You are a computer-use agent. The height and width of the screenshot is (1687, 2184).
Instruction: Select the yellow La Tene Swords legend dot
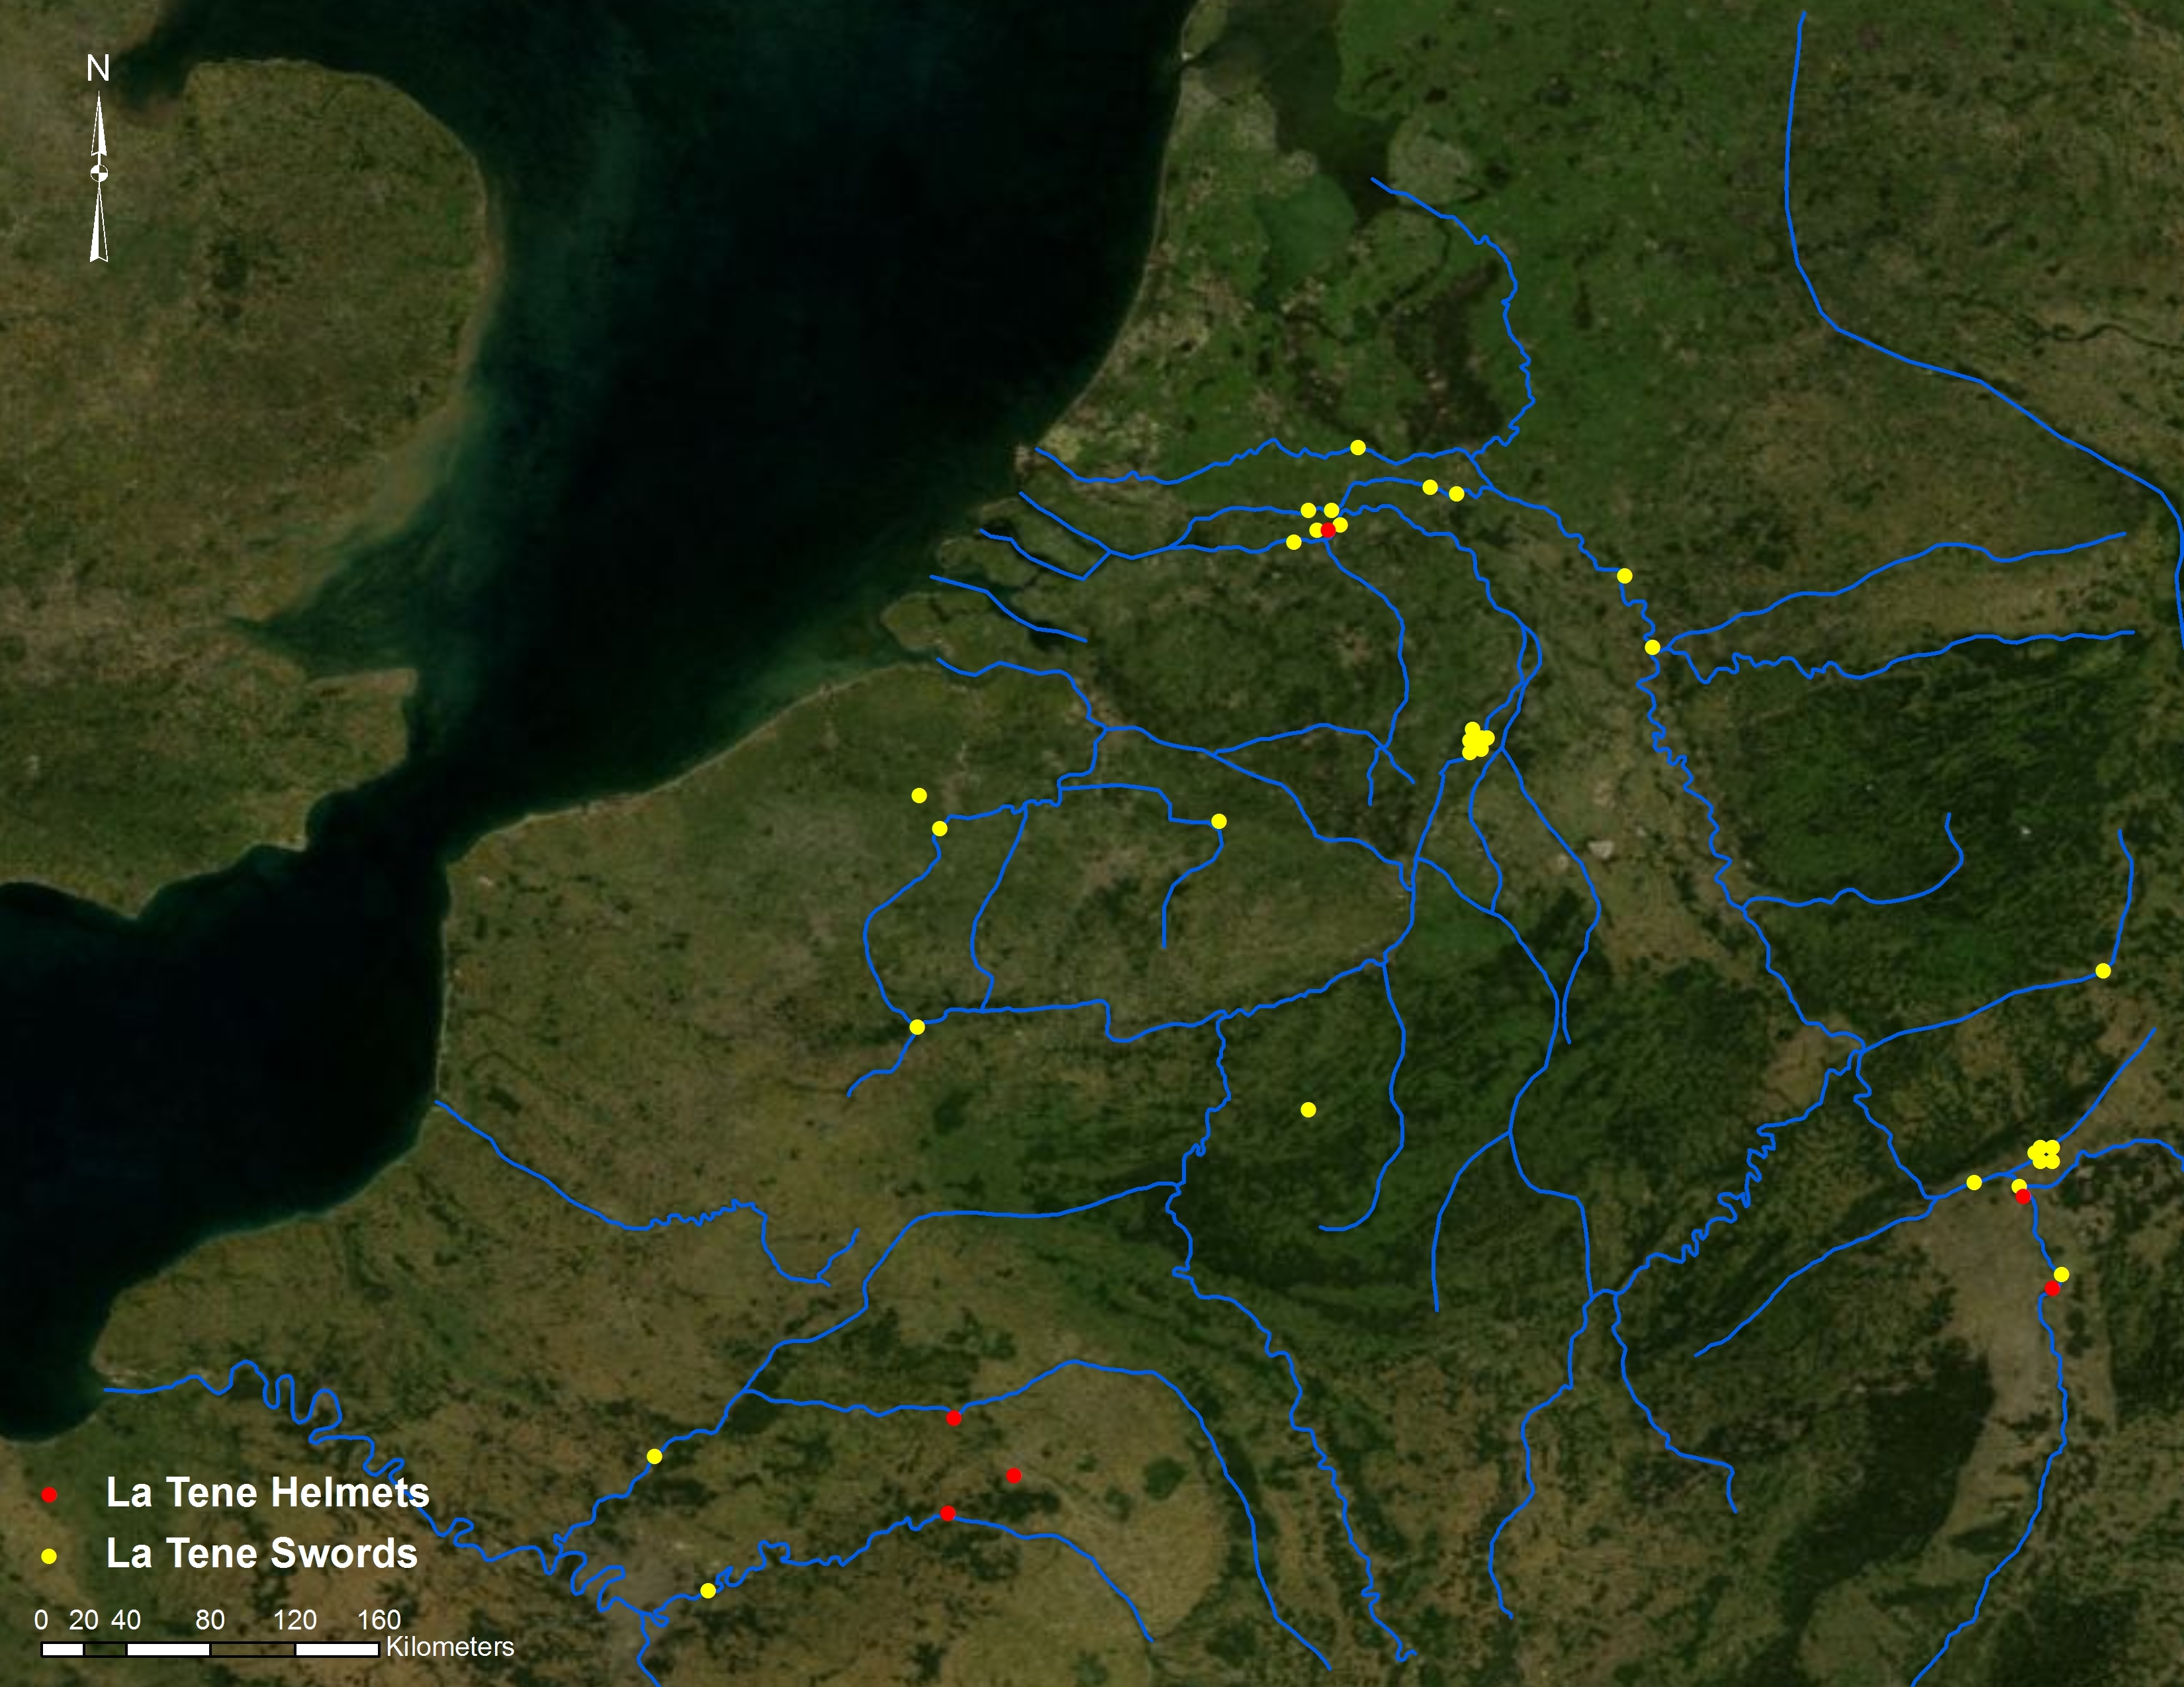click(49, 1556)
